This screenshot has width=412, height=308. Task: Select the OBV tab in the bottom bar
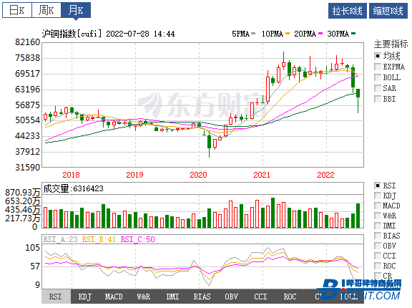pos(232,297)
